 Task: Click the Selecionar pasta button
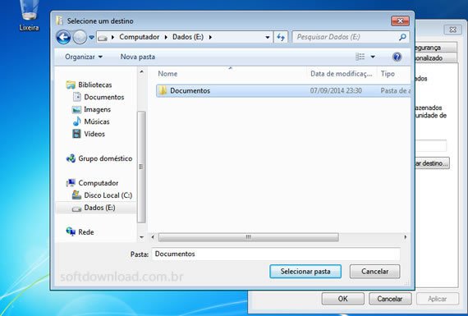pos(305,272)
